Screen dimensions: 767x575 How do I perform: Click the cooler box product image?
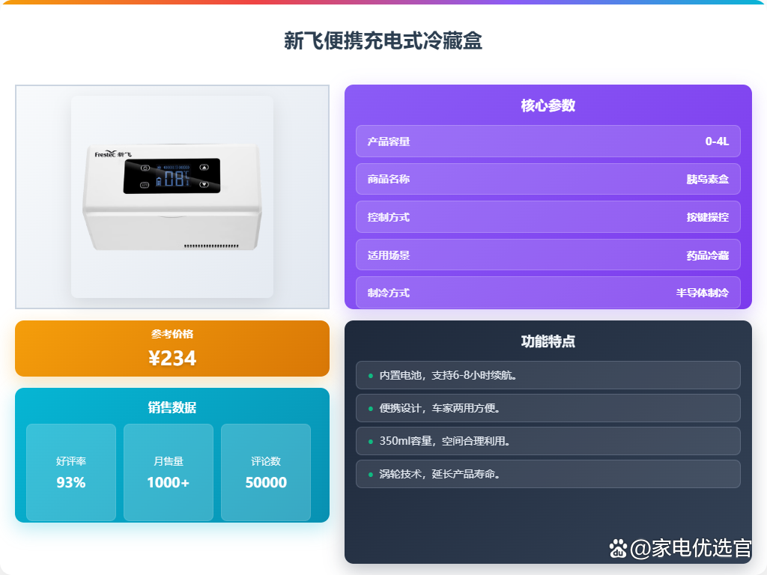172,197
